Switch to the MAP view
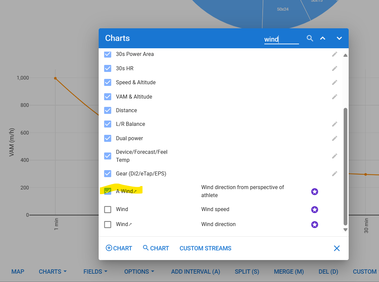This screenshot has width=379, height=282. pyautogui.click(x=18, y=272)
